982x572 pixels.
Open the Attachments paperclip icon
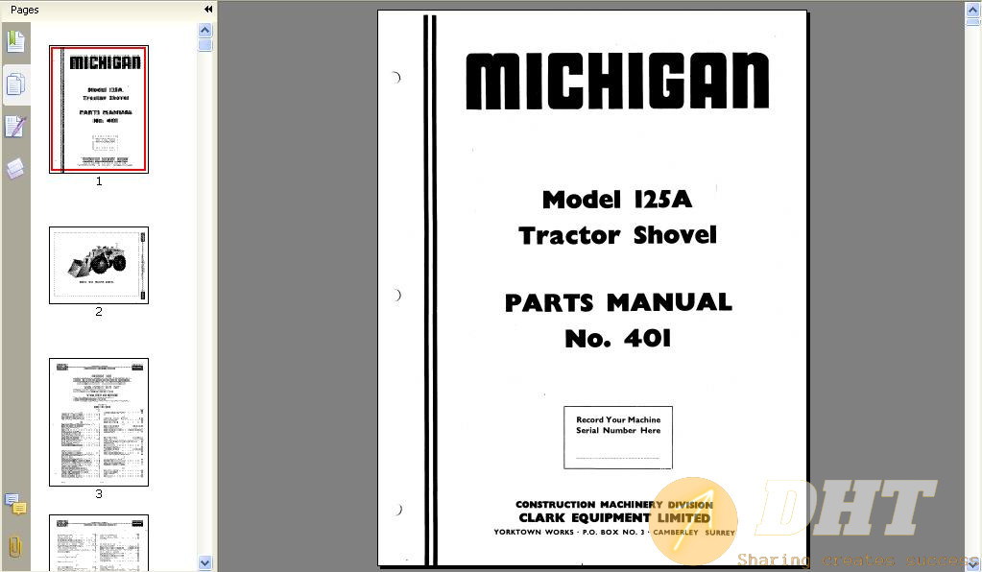click(15, 546)
